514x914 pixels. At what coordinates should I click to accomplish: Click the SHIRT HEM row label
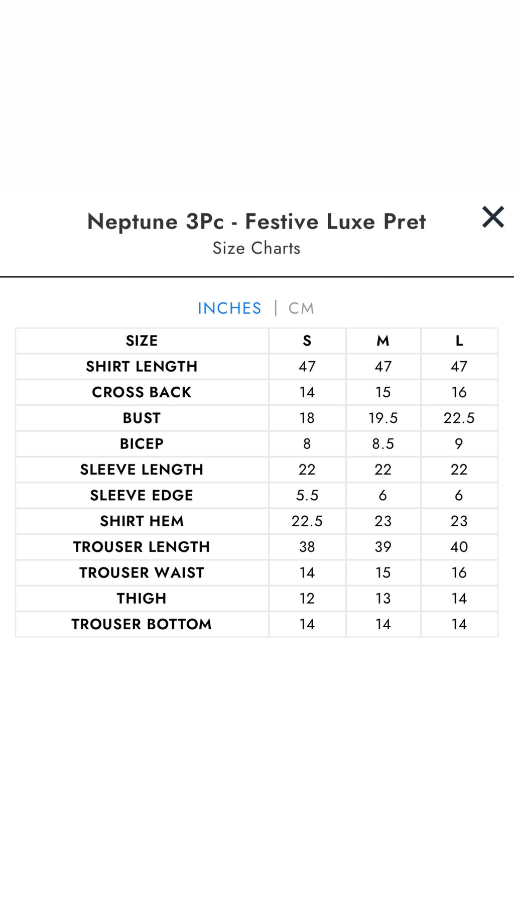[x=142, y=521]
